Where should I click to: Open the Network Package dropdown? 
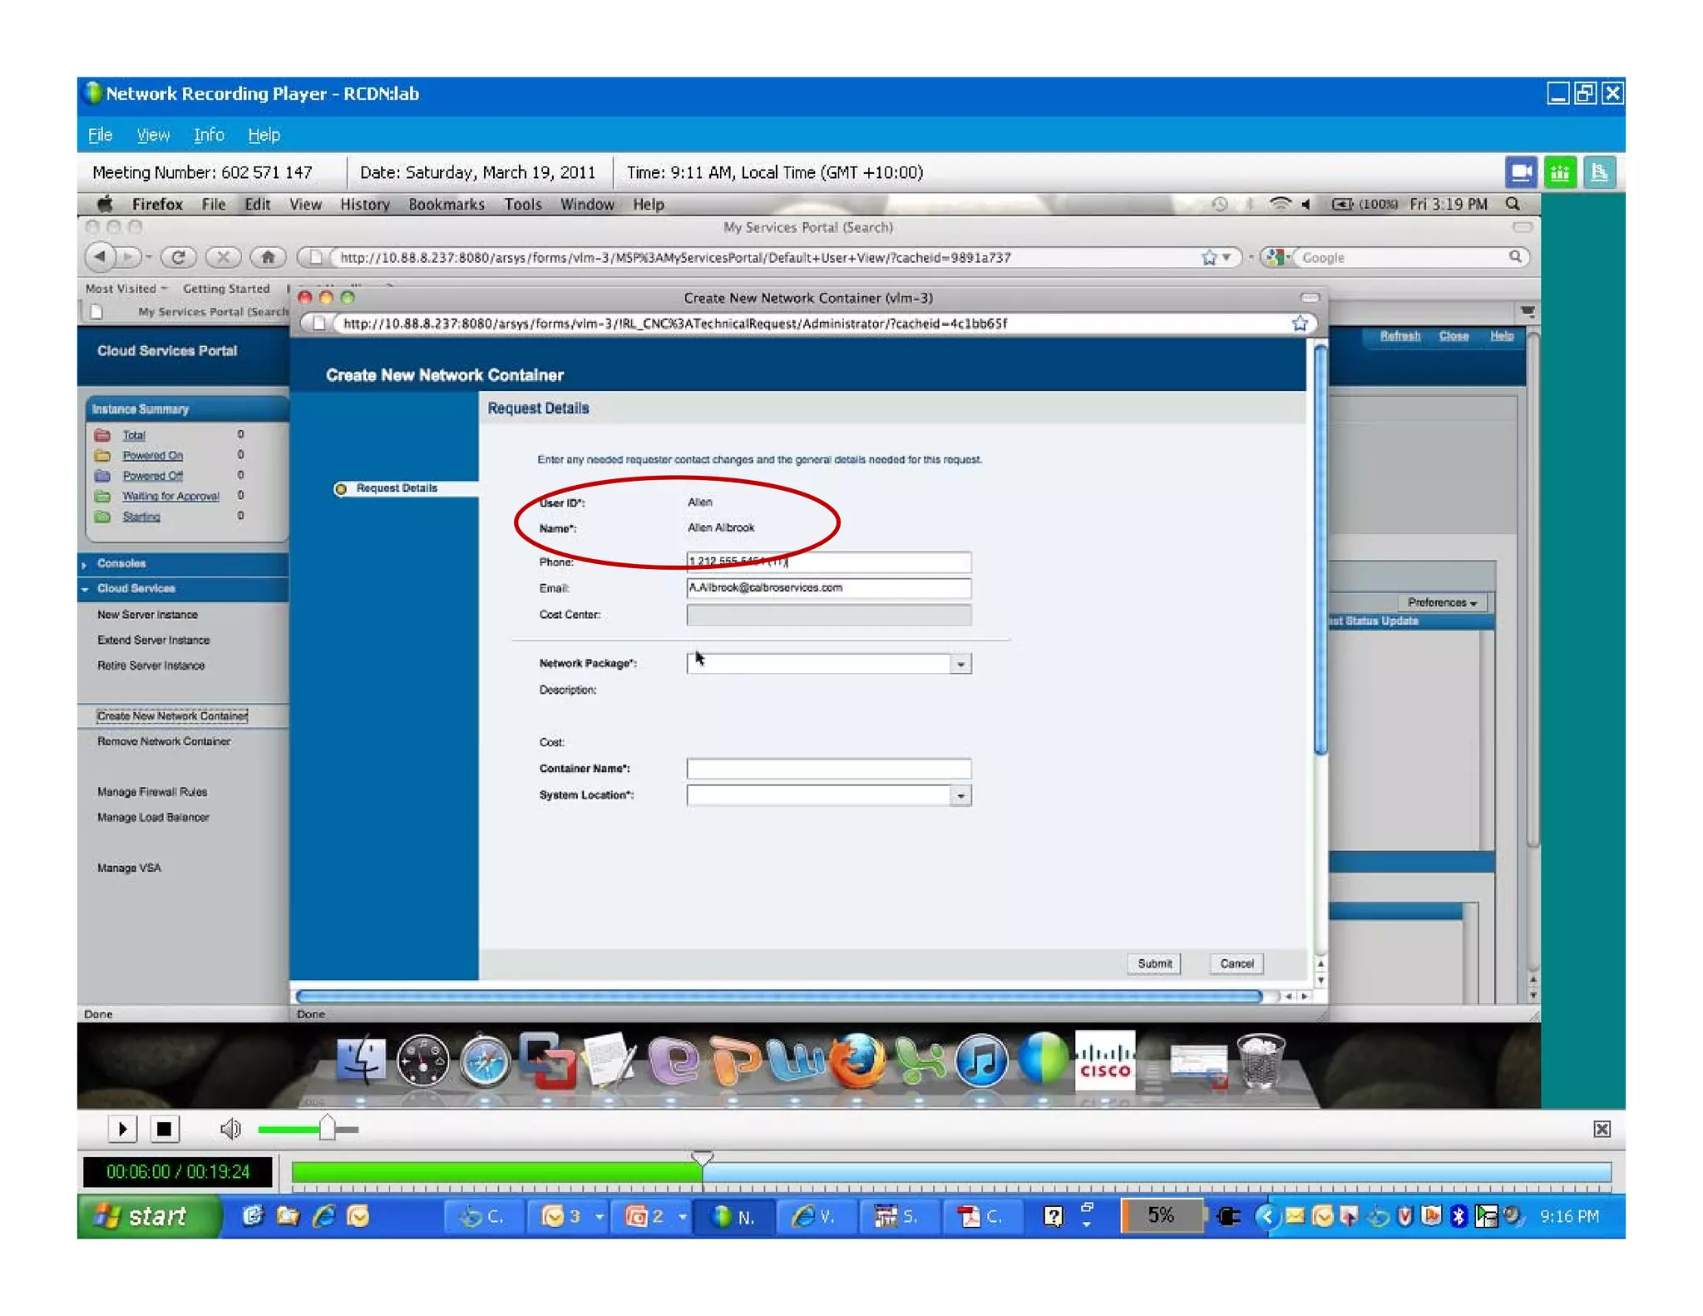coord(961,664)
